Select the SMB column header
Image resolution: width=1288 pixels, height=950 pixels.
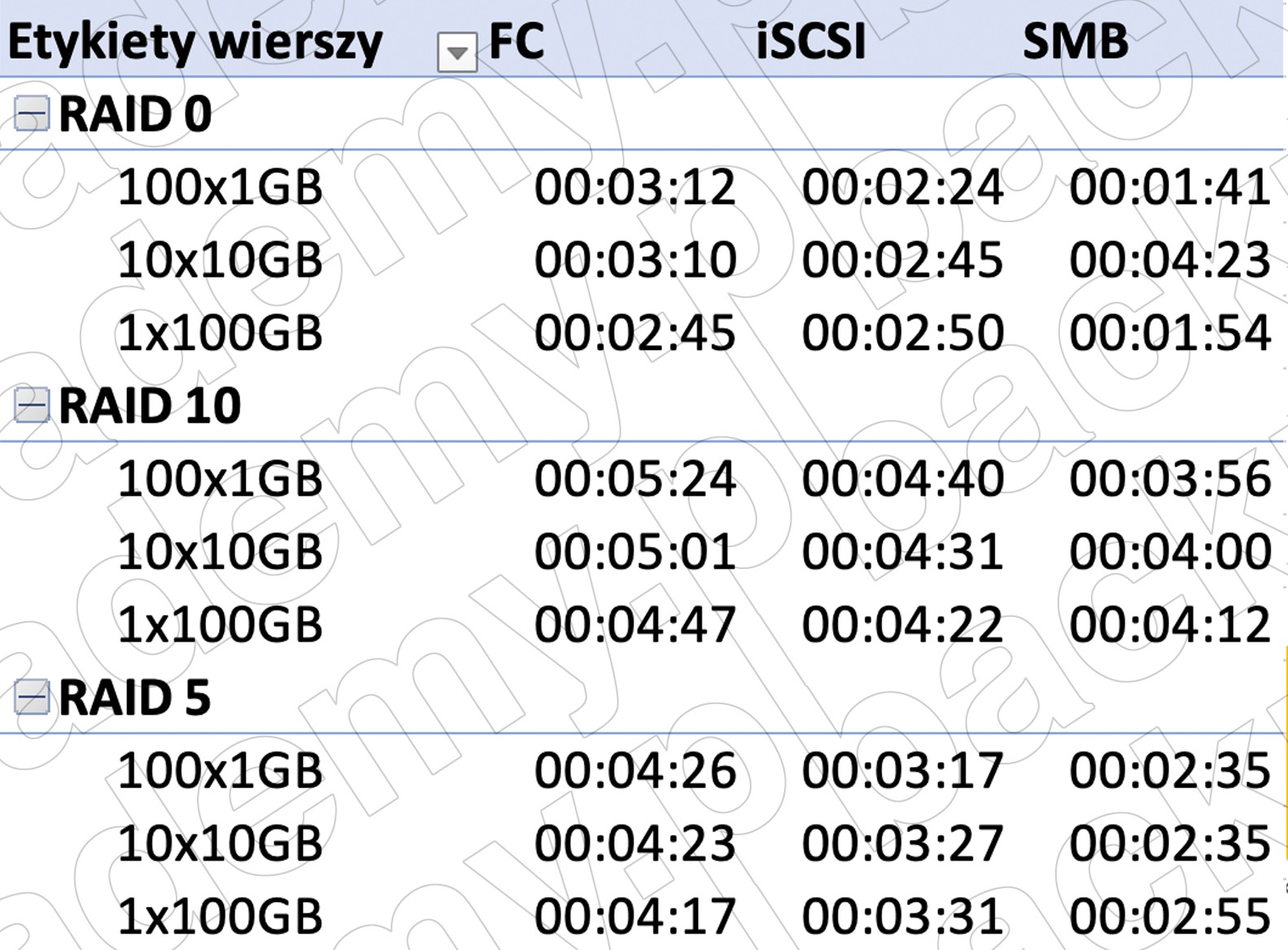click(1076, 41)
